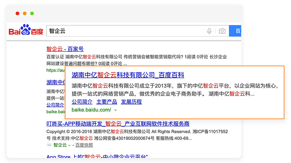Click the text 百度认证 湖南中亿智企云科技有限公司

click(x=84, y=57)
